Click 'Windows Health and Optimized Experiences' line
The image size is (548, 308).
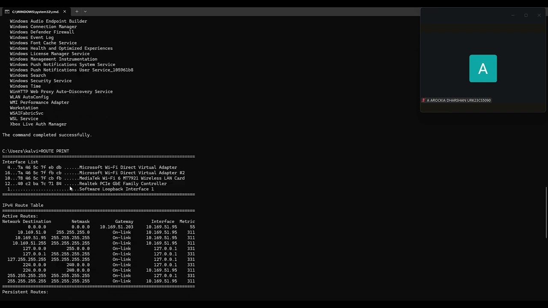(61, 48)
